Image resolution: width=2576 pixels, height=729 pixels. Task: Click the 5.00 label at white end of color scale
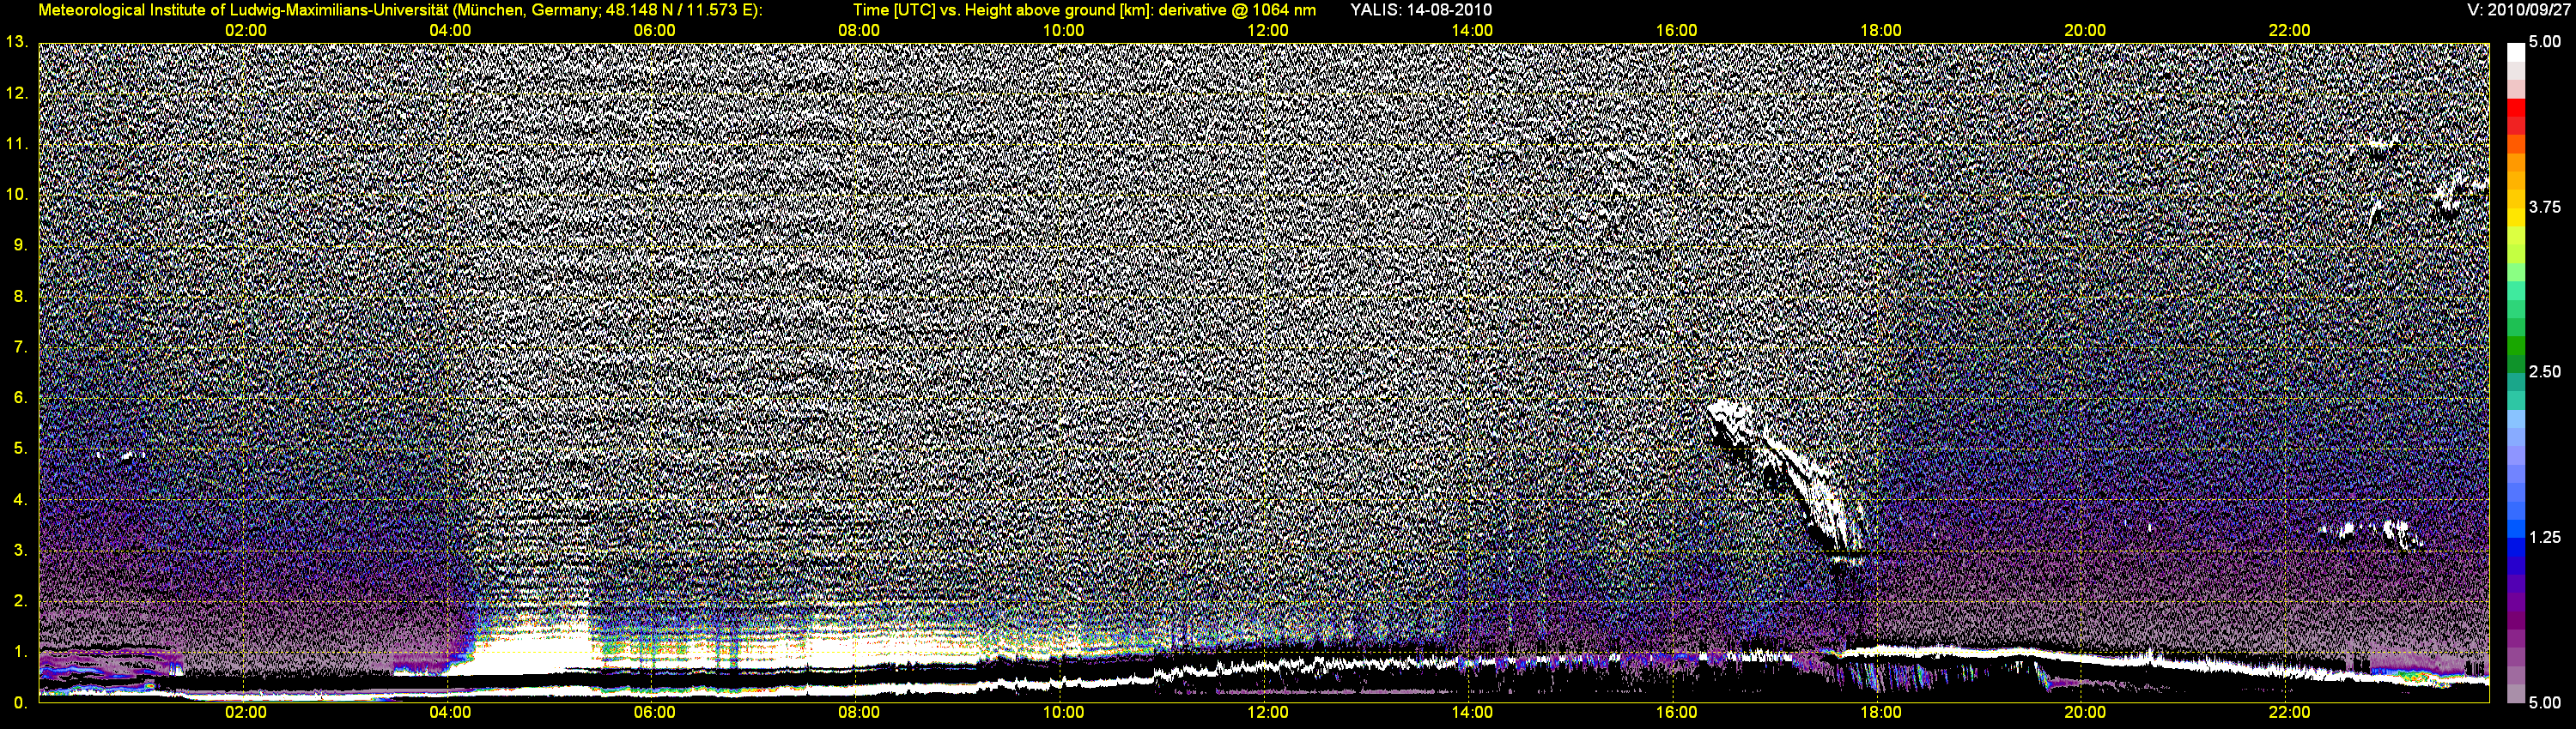(x=2545, y=42)
